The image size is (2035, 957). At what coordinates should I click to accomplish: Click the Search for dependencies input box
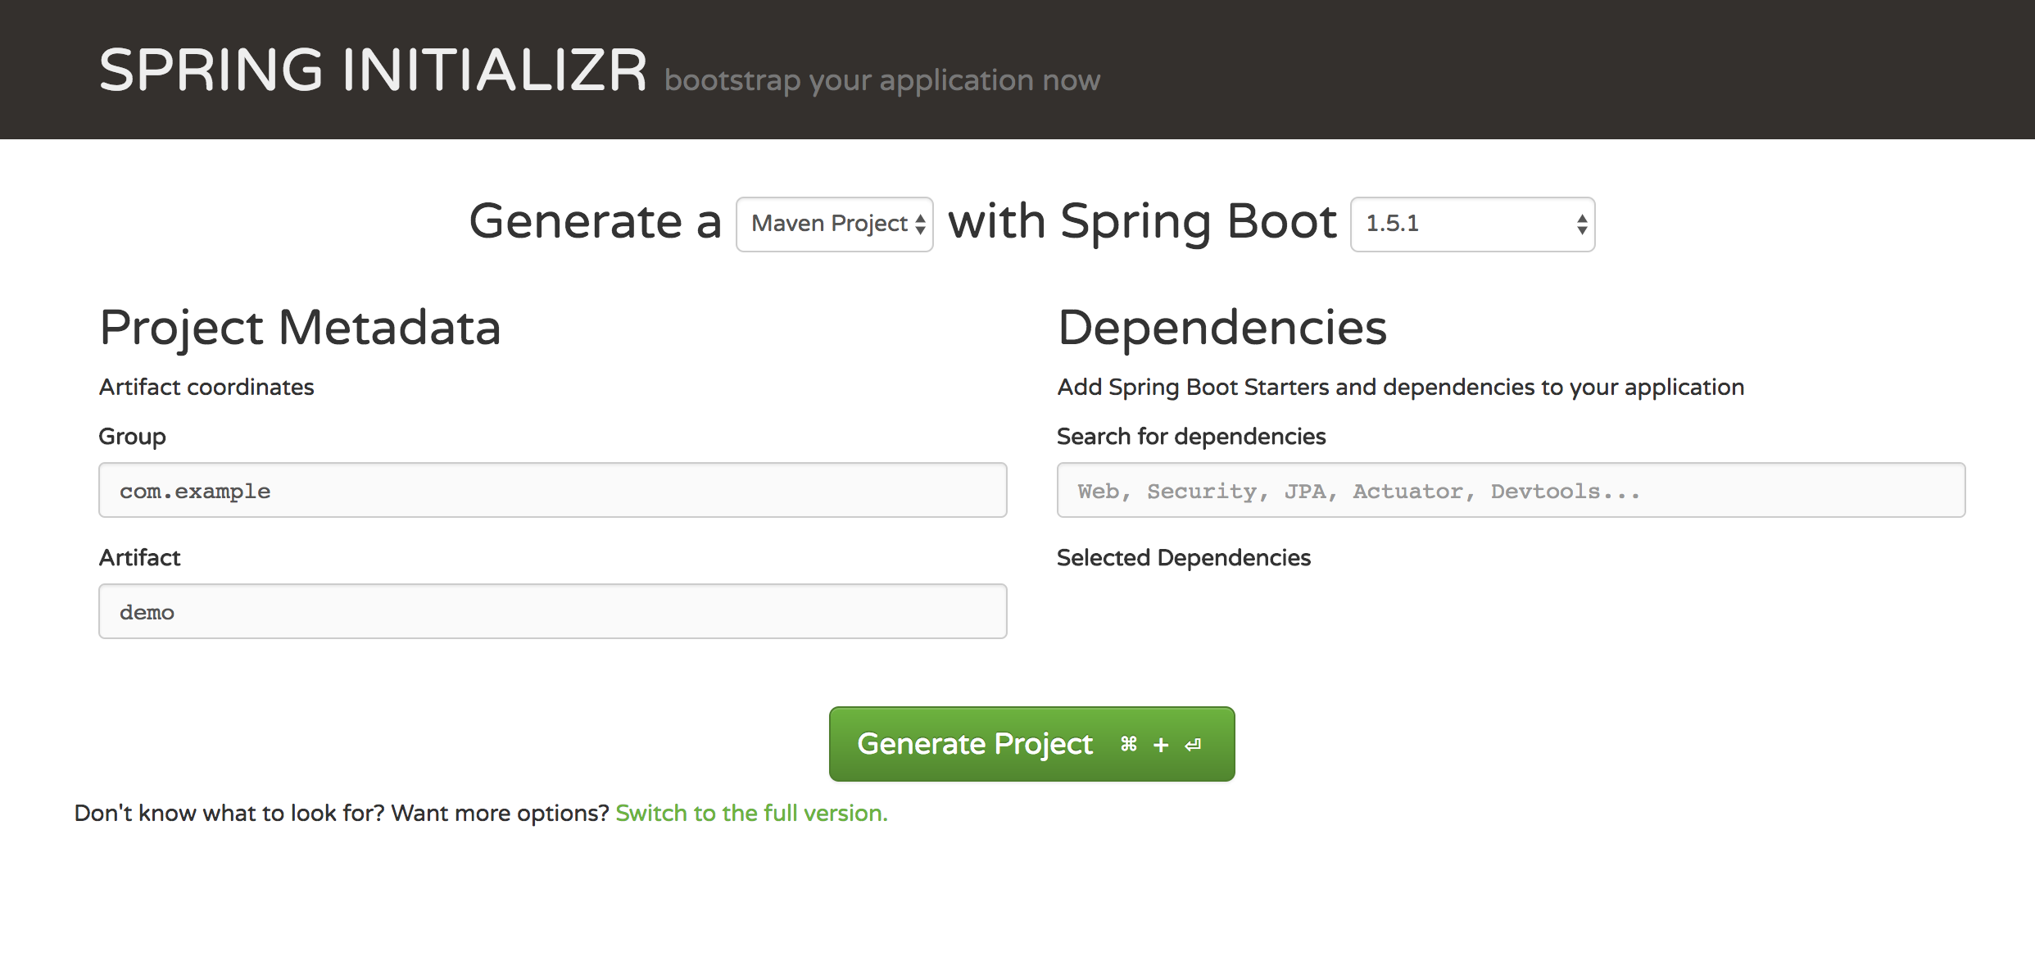tap(1510, 490)
